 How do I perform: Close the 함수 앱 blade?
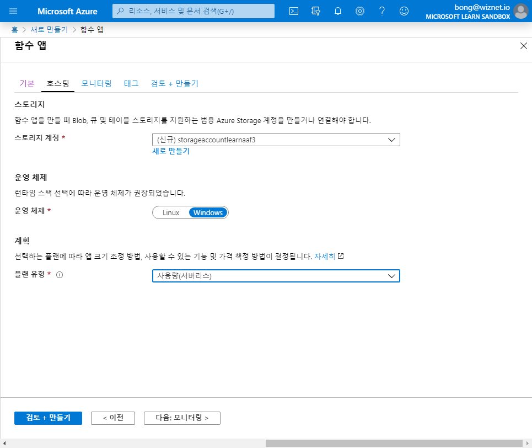(524, 46)
